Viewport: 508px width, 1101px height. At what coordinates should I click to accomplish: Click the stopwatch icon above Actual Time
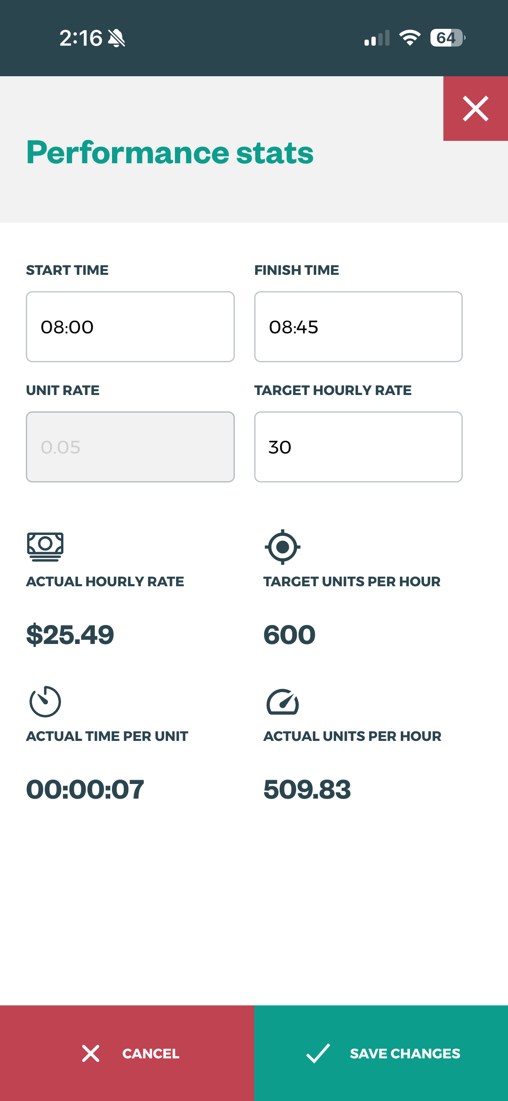point(45,701)
